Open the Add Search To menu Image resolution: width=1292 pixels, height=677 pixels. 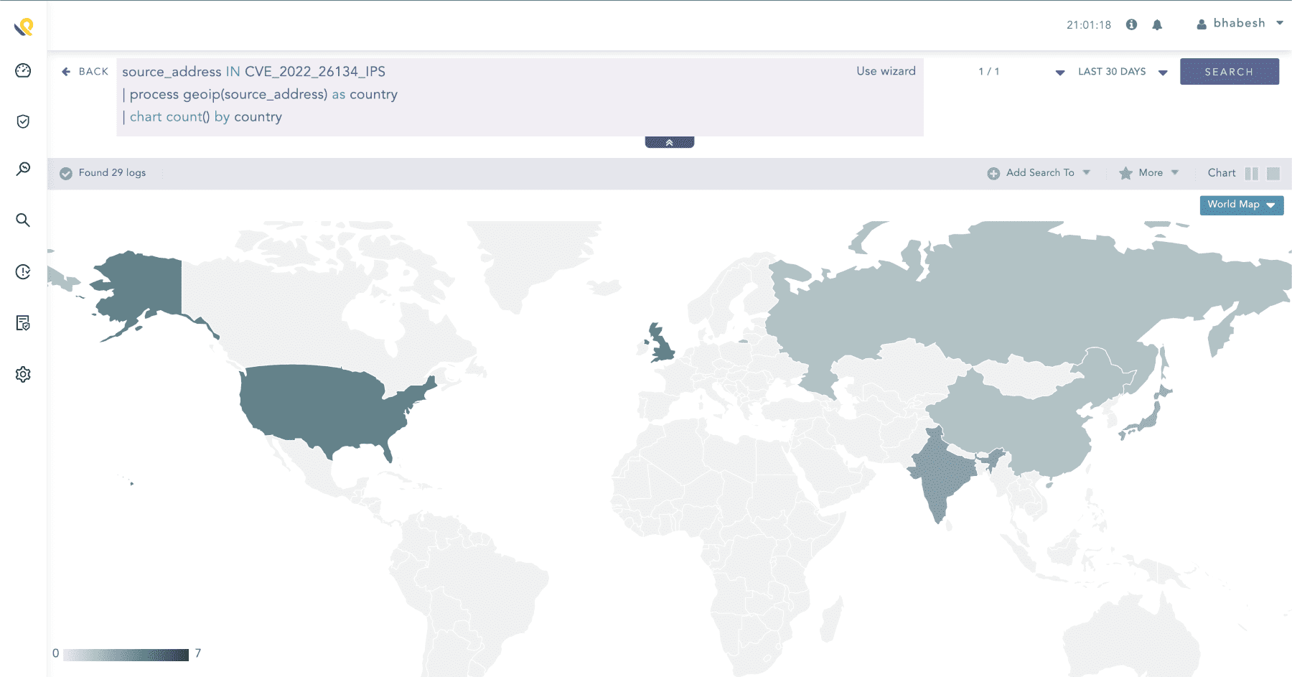pyautogui.click(x=1039, y=173)
